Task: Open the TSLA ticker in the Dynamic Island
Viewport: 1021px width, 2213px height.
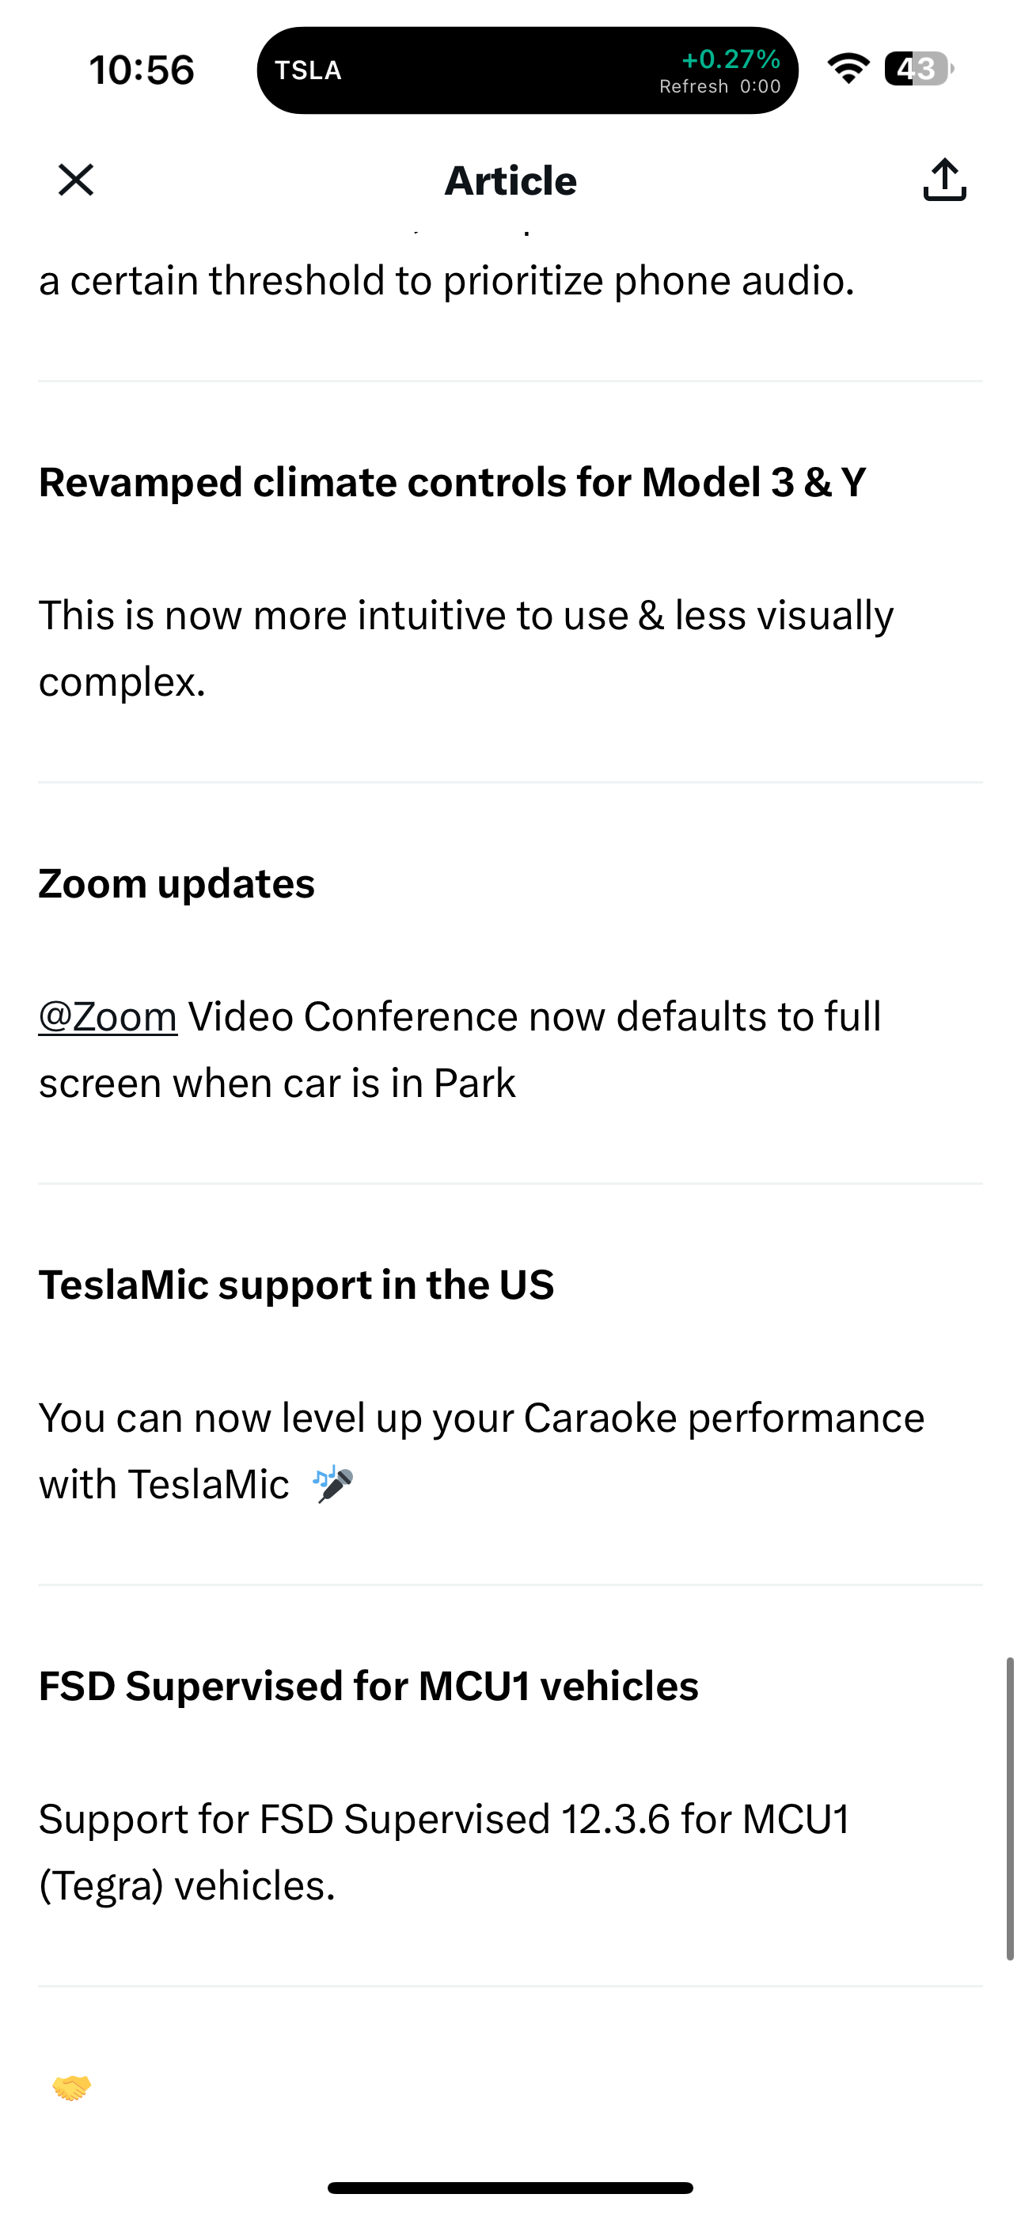Action: tap(309, 70)
